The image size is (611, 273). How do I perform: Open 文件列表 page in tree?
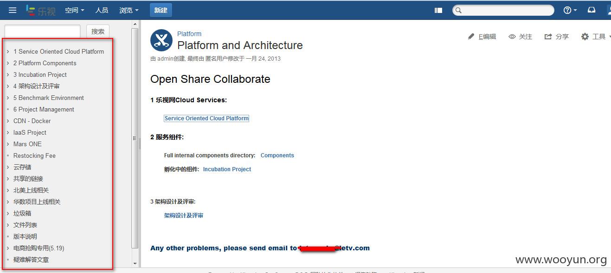point(25,225)
